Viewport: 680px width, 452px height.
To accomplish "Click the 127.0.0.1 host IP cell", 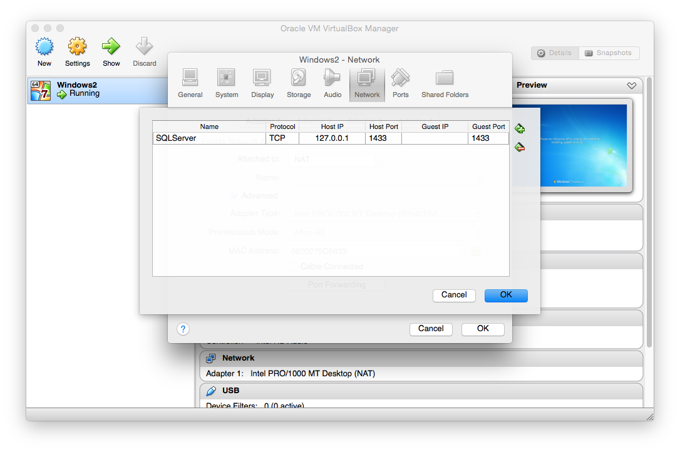I will (x=332, y=138).
